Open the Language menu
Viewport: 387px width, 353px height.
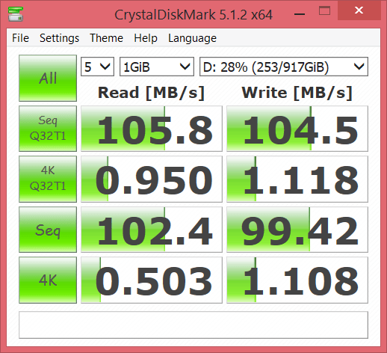tap(192, 38)
